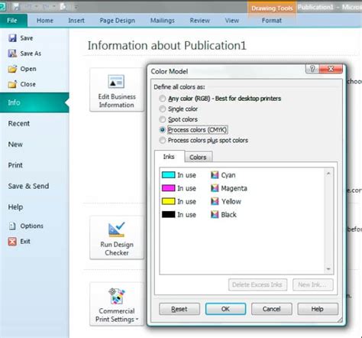
Task: Choose Process colors plus spot colors
Action: pyautogui.click(x=163, y=140)
